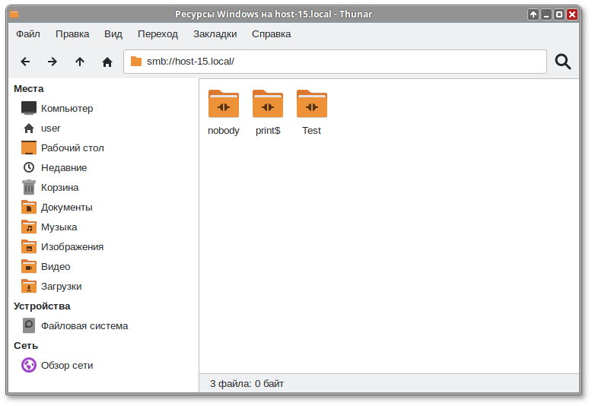Open the Закладки menu

click(x=215, y=33)
